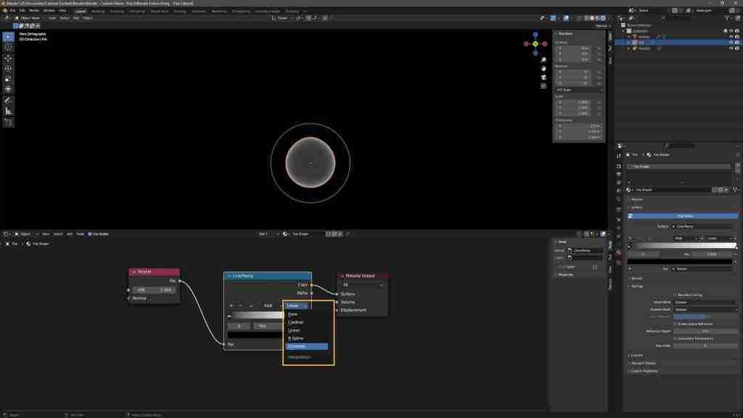
Task: Open the XYZ Euler rotation mode dropdown
Action: pos(579,89)
